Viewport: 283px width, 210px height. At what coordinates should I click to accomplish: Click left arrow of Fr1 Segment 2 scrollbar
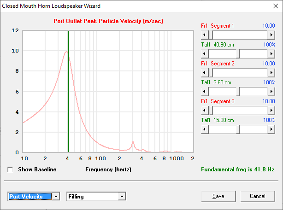pyautogui.click(x=205, y=72)
